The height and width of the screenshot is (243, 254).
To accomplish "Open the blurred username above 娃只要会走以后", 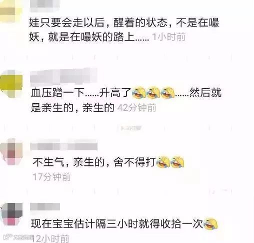I will click(x=45, y=6).
